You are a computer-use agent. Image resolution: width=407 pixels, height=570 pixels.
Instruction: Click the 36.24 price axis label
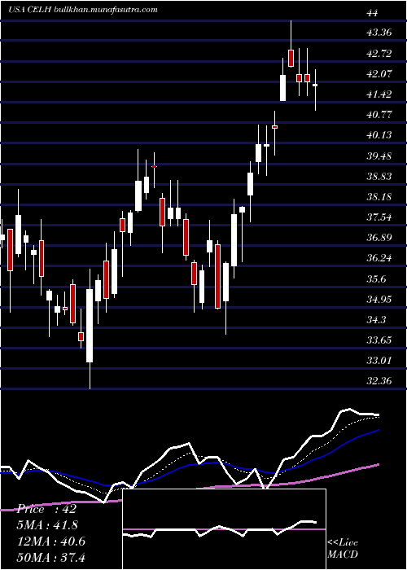tap(379, 258)
